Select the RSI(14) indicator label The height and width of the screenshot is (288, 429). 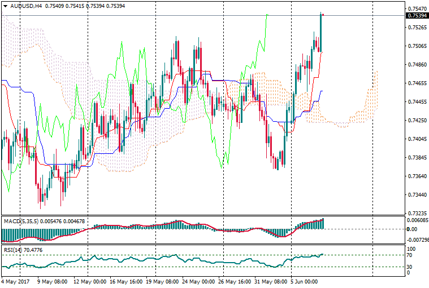(15, 249)
